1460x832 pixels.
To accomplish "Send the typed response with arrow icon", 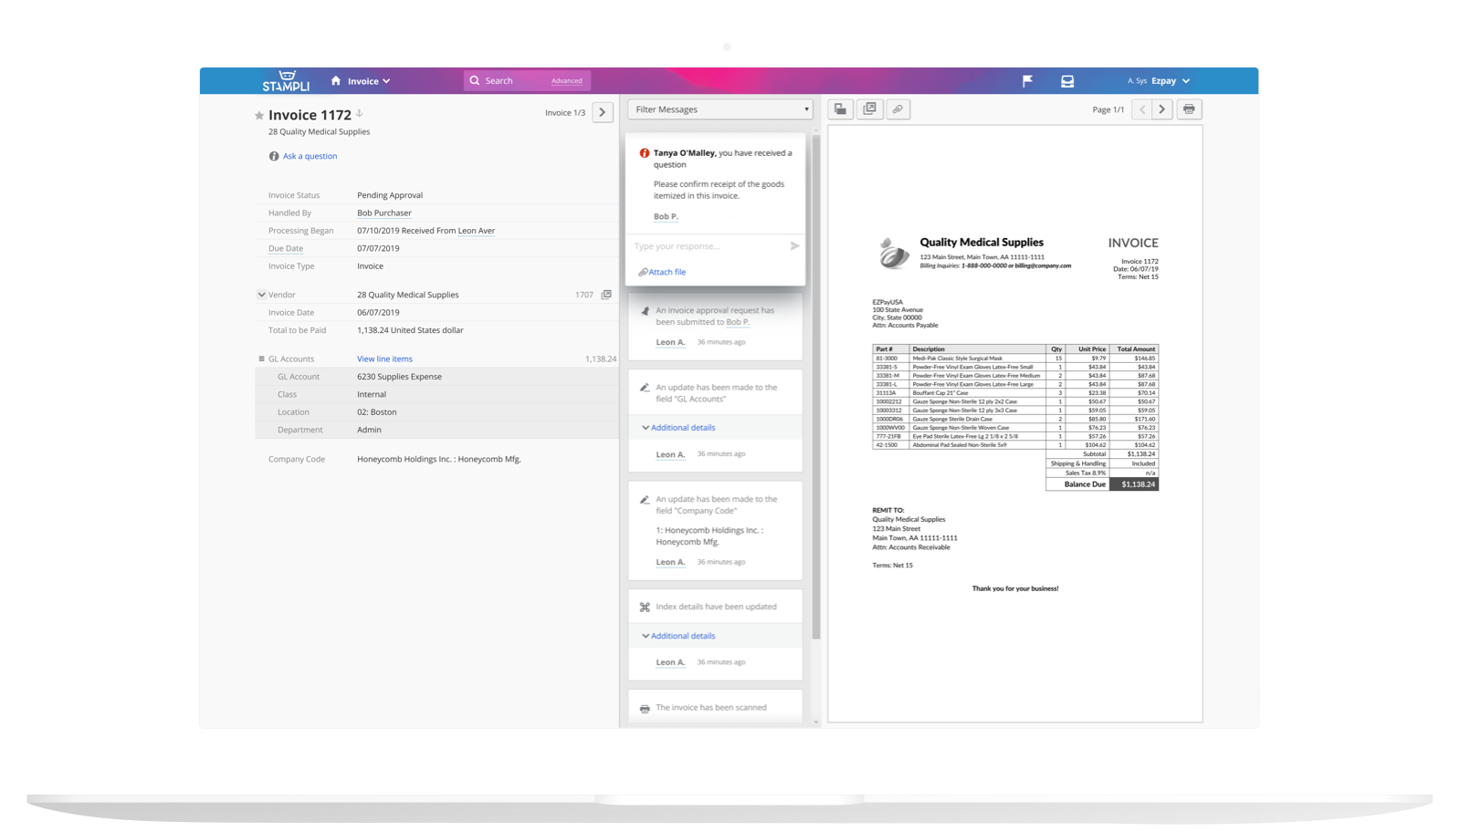I will pyautogui.click(x=794, y=246).
